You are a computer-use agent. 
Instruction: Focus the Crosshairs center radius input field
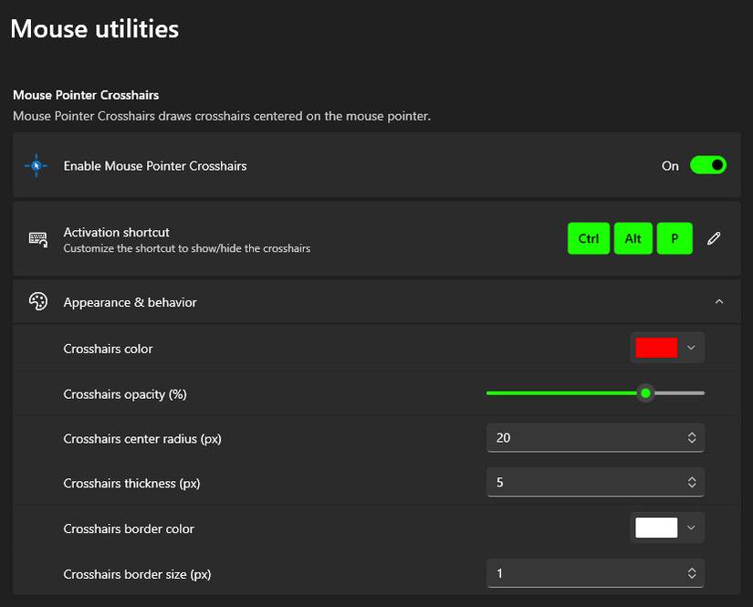tap(595, 437)
